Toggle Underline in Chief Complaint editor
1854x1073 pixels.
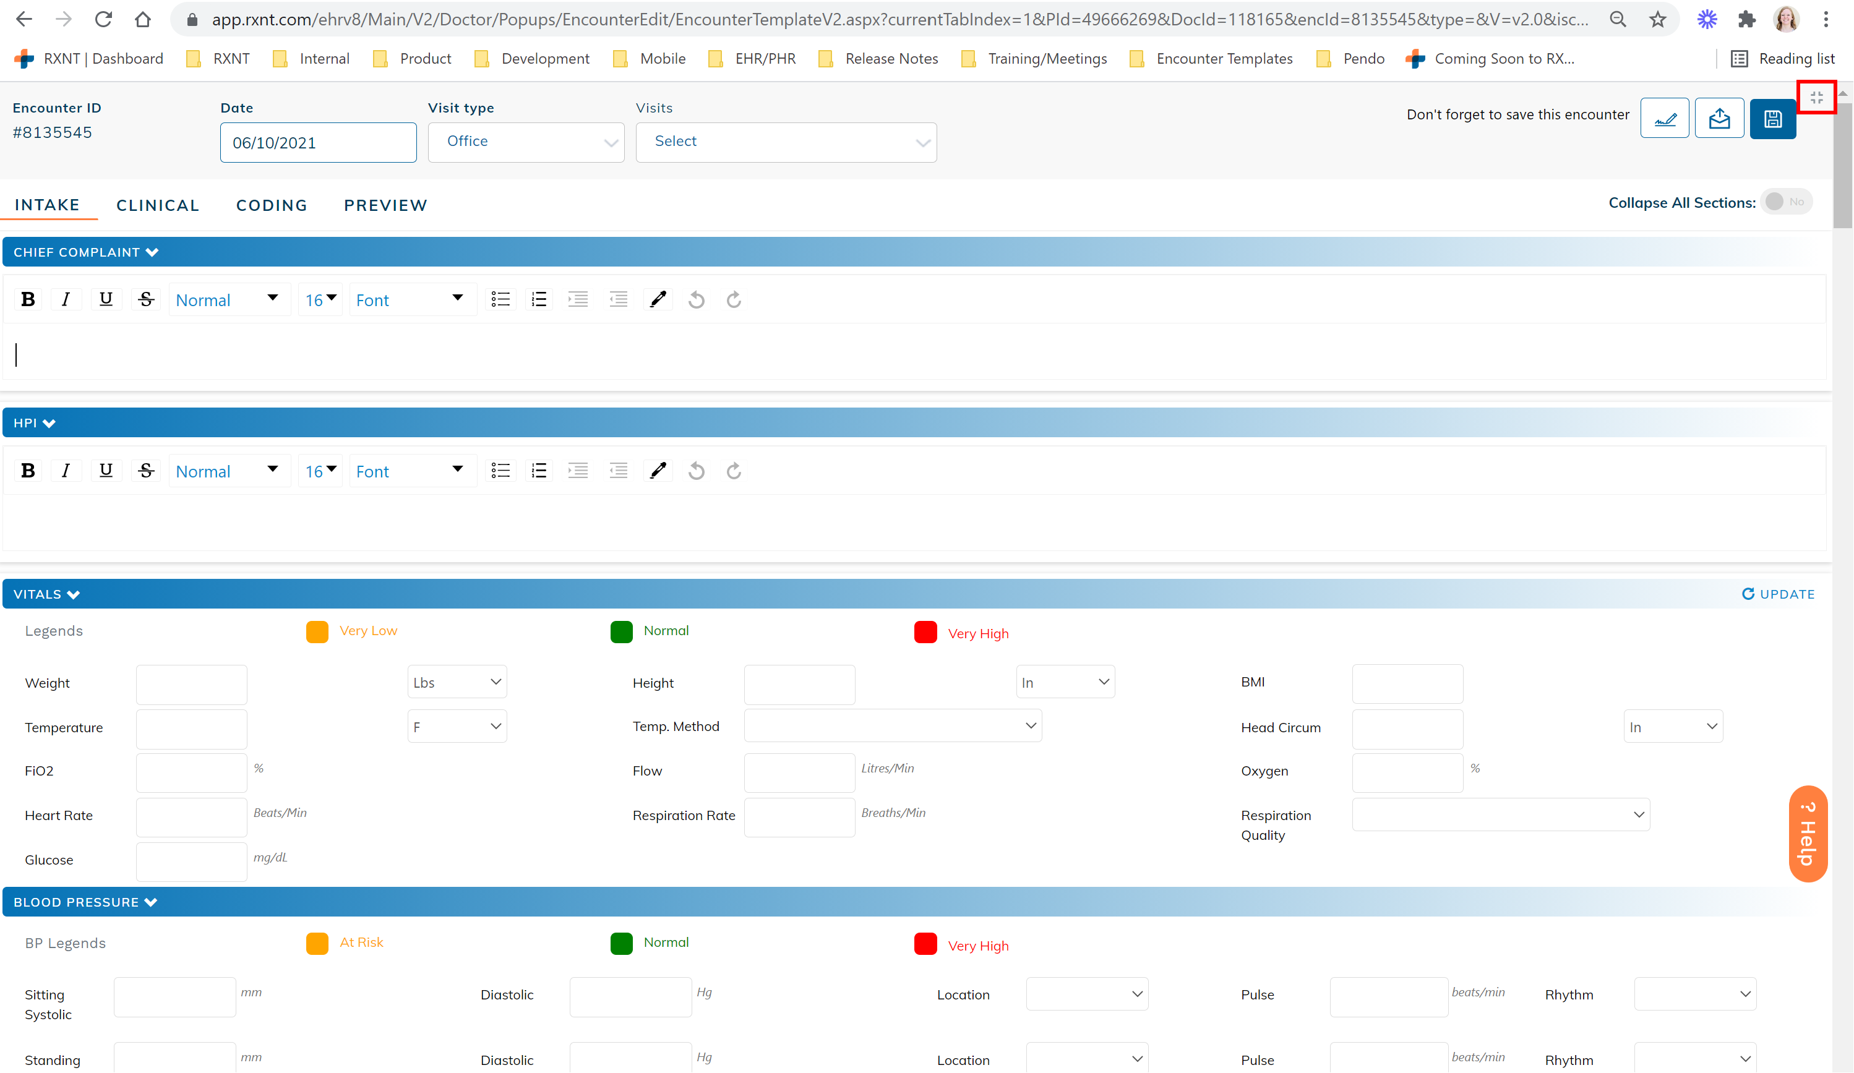click(106, 299)
